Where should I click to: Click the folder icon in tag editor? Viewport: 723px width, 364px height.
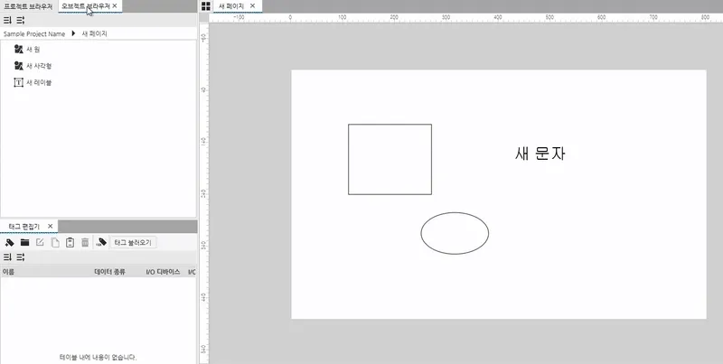24,242
